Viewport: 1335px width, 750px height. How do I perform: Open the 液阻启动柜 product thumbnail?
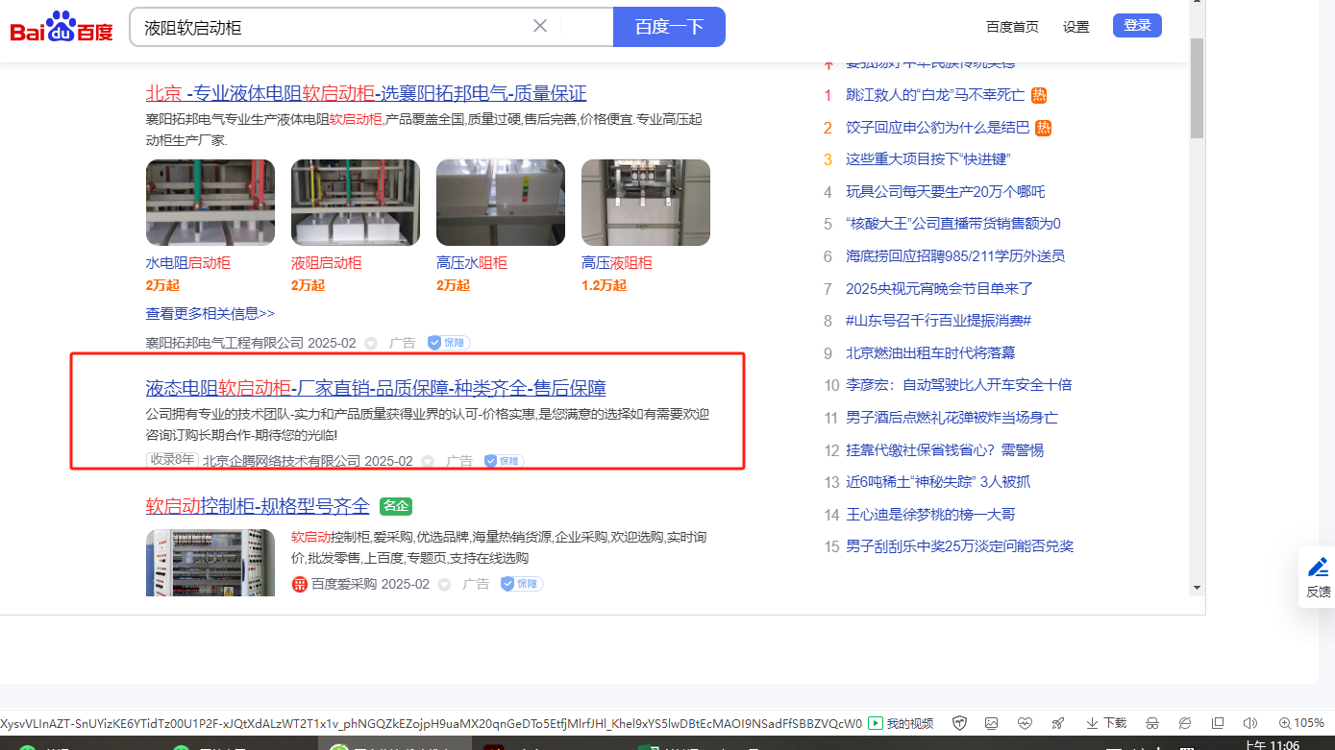[356, 203]
